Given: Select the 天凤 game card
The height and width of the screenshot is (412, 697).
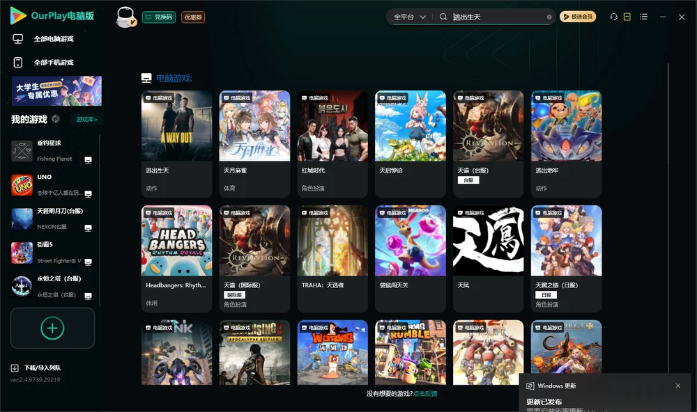Looking at the screenshot, I should tap(489, 258).
